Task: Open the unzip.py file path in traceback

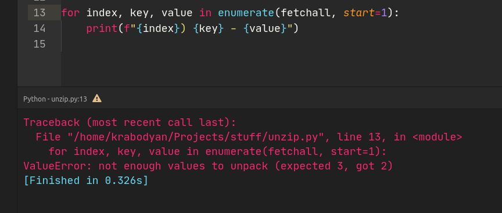Action: pyautogui.click(x=196, y=137)
